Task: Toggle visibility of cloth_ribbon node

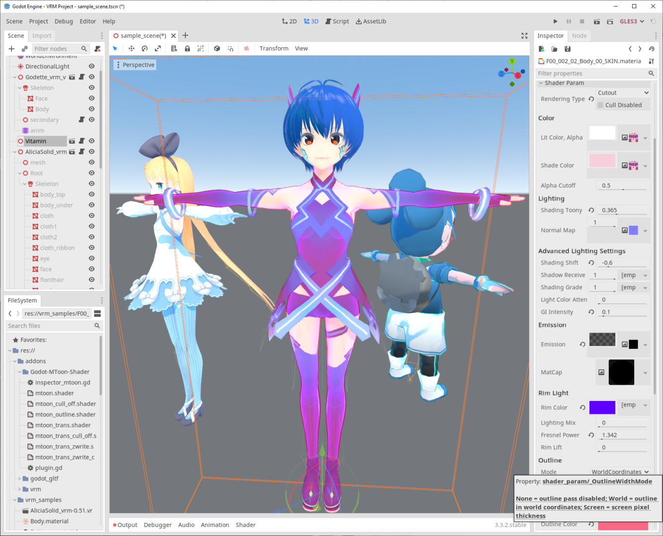Action: click(x=91, y=248)
